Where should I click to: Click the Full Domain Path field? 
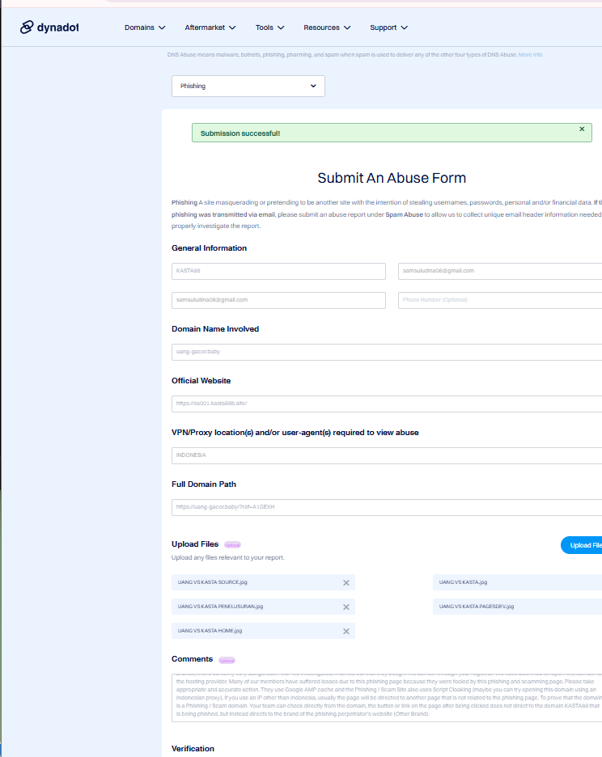pyautogui.click(x=387, y=507)
